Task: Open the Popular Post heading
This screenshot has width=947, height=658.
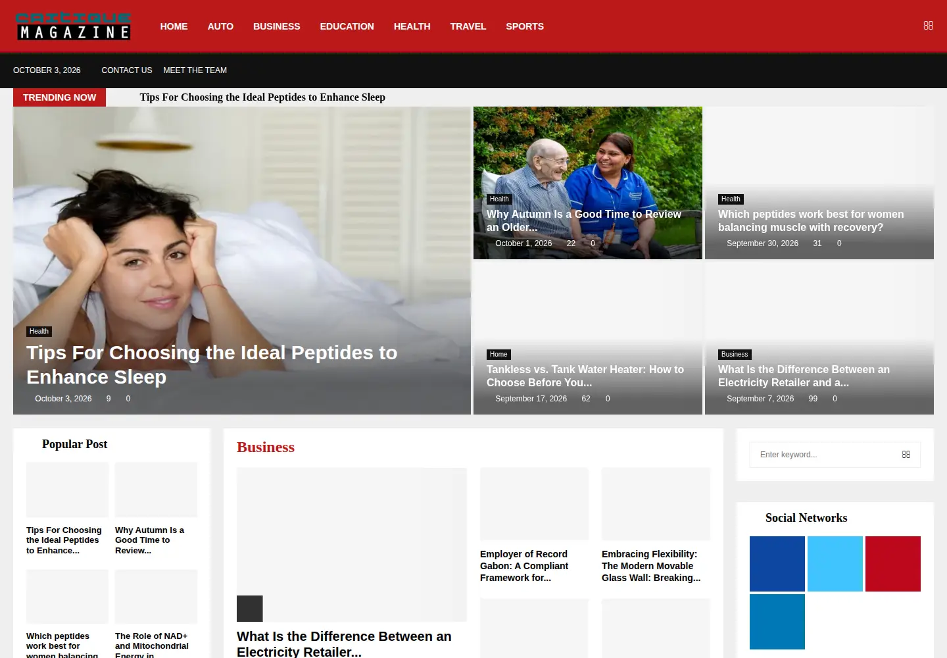Action: tap(74, 444)
